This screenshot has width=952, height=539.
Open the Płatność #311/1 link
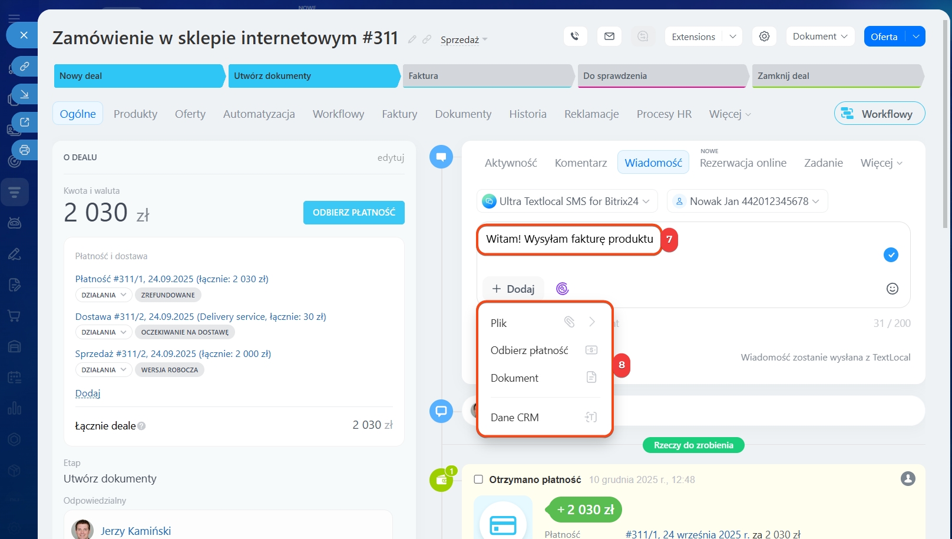click(171, 279)
